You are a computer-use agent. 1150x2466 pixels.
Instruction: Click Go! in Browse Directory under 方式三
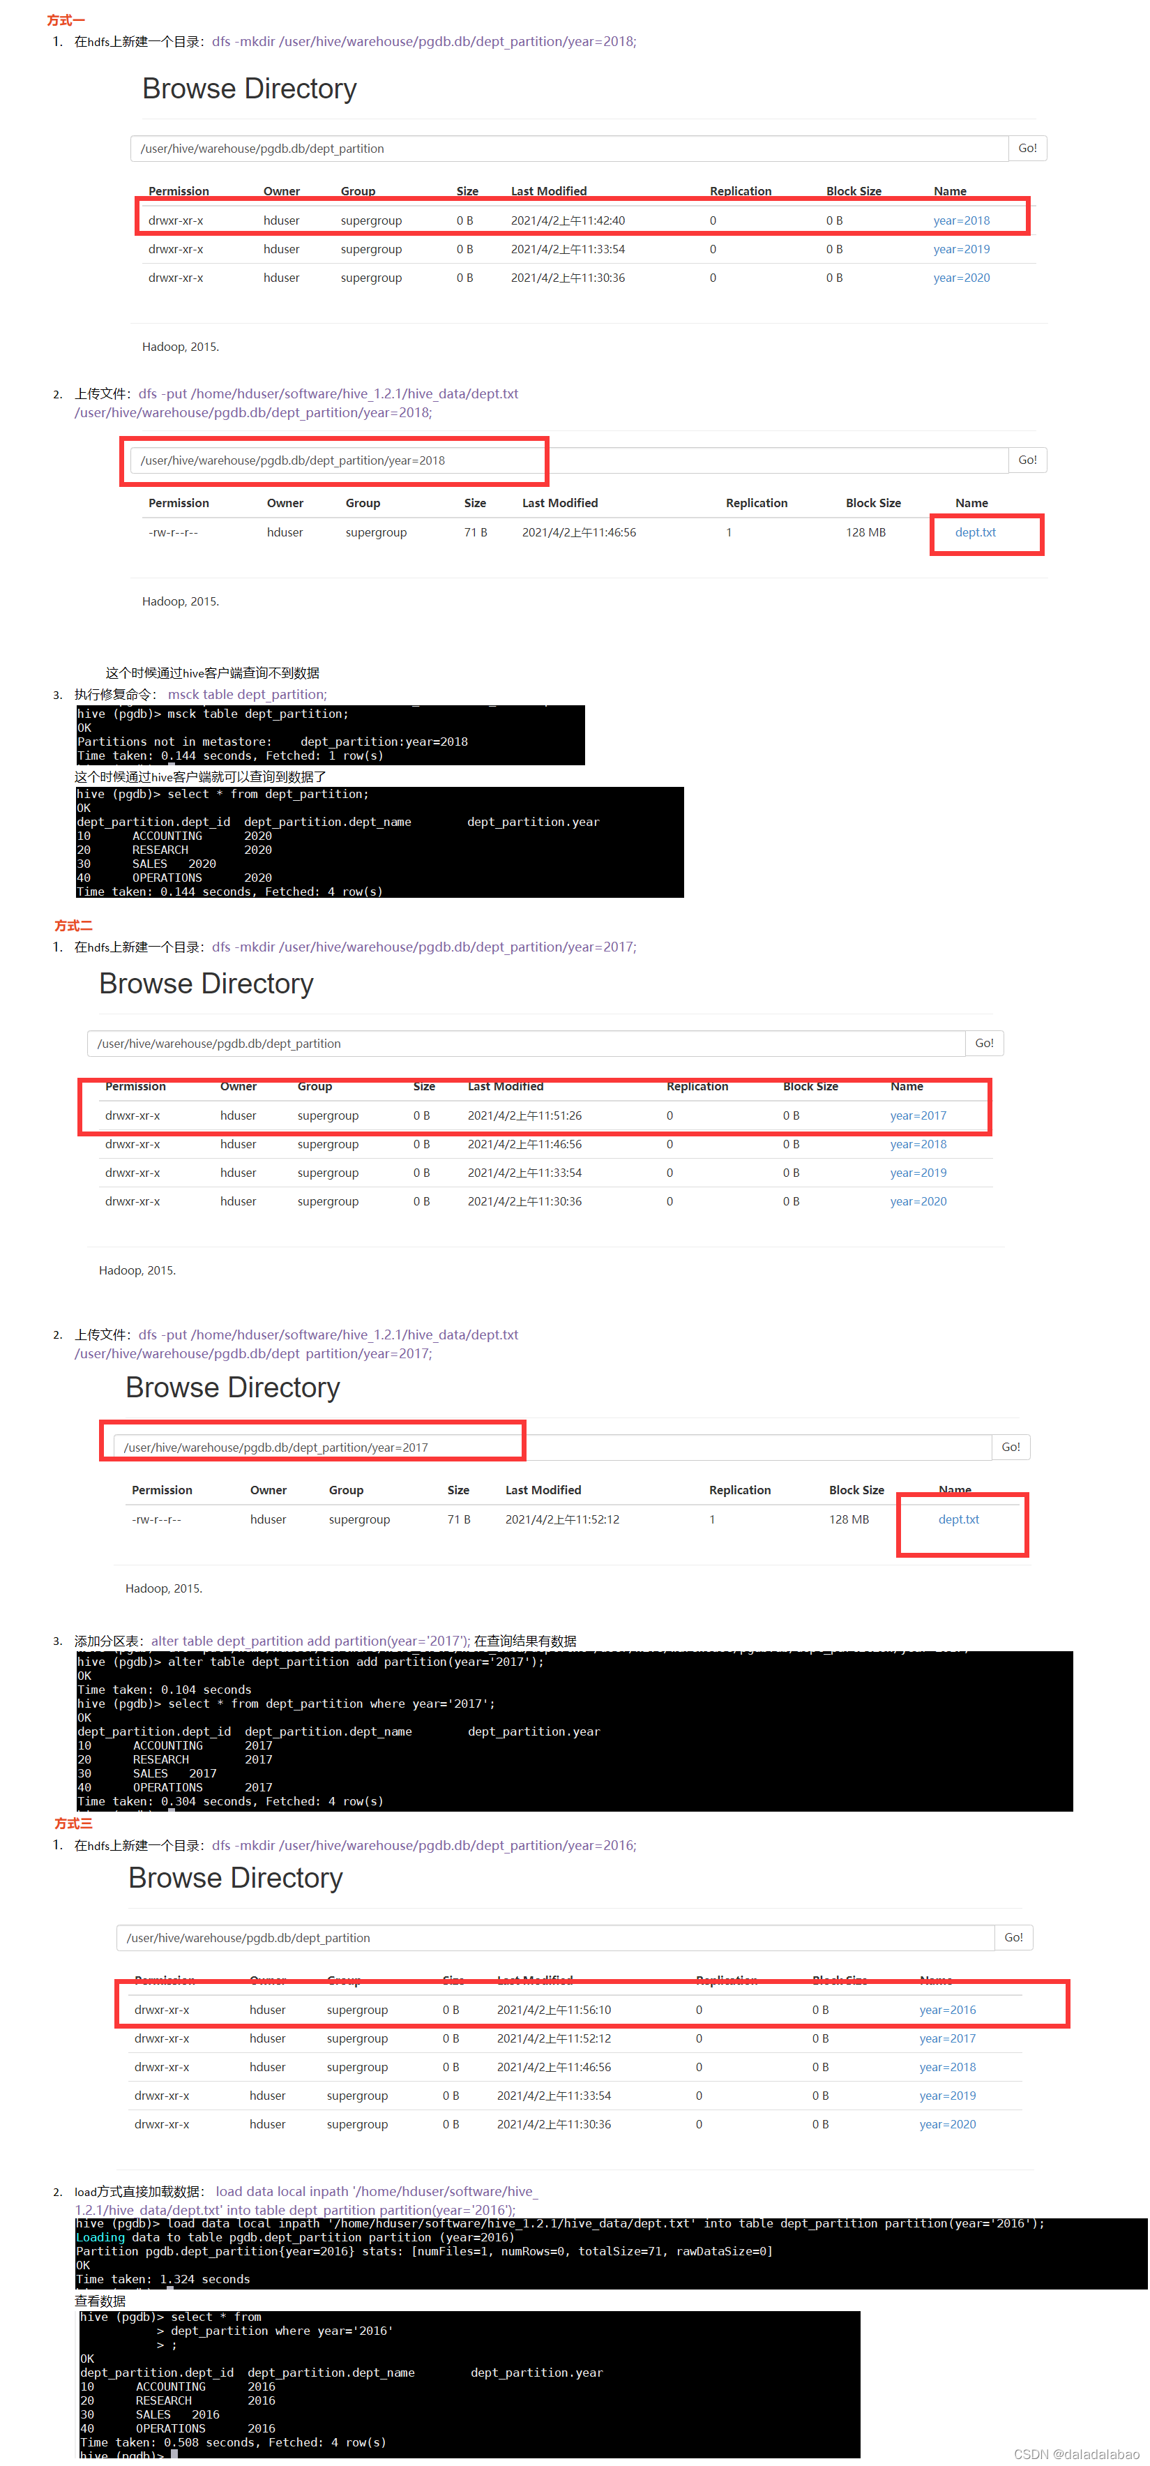click(x=1014, y=1938)
